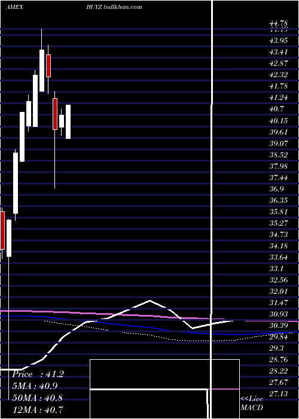This screenshot has width=299, height=419.
Task: Click the 5MA : 40.9 readout
Action: point(35,386)
